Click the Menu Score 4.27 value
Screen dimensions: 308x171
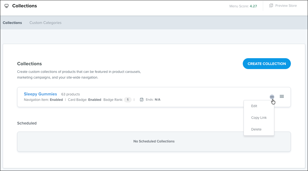(x=253, y=6)
